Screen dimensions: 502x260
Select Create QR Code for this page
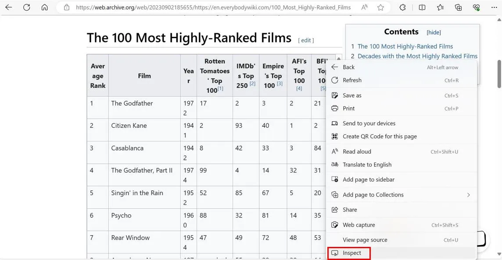pyautogui.click(x=402, y=137)
